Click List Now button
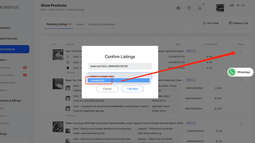The width and height of the screenshot is (255, 143). pos(132,89)
